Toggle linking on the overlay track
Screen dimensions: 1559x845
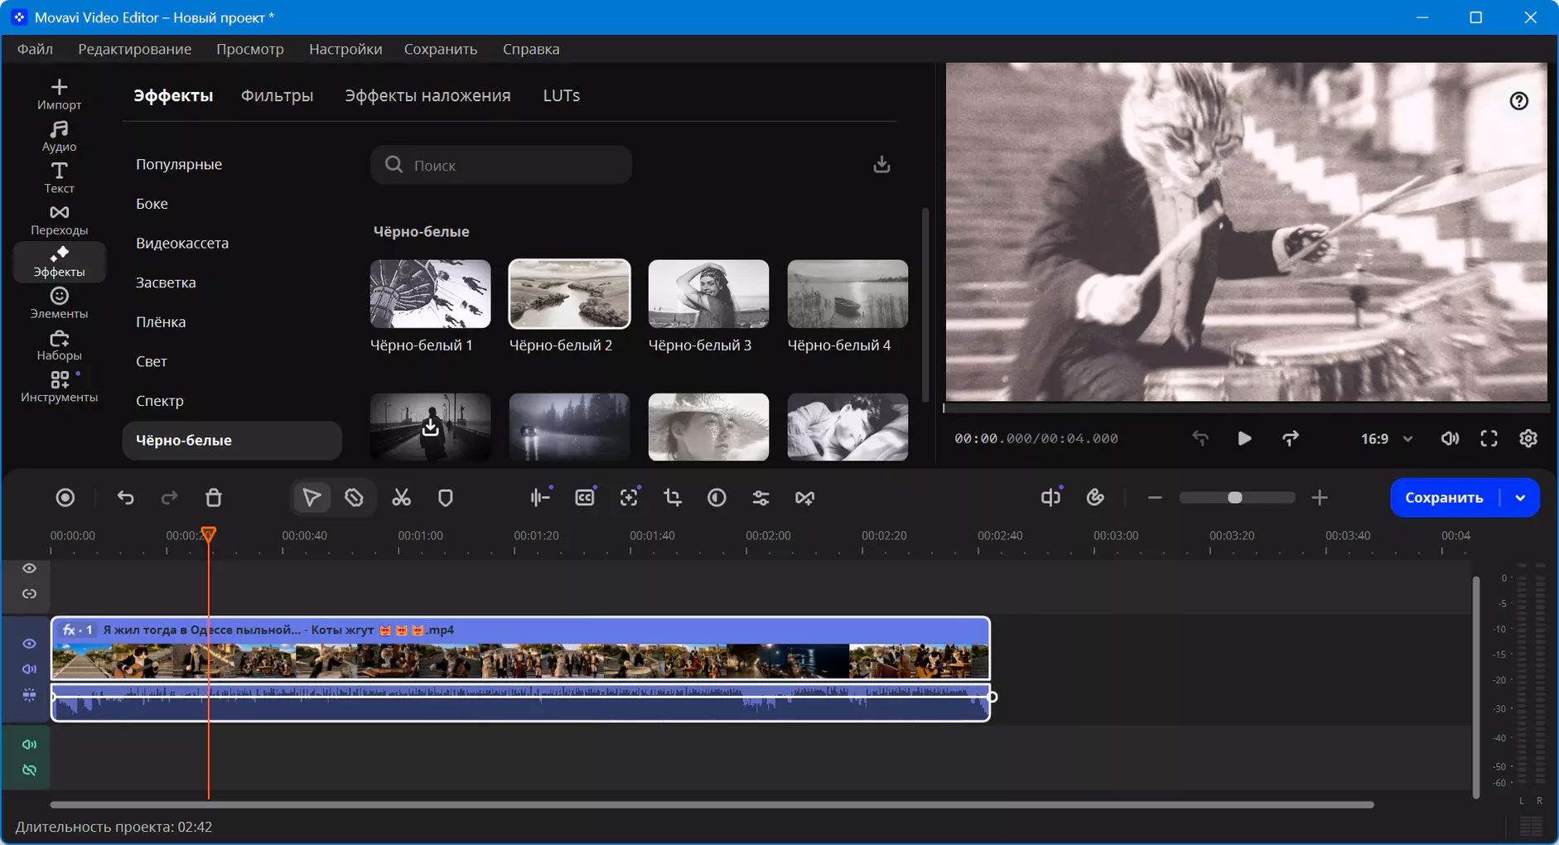(x=29, y=594)
